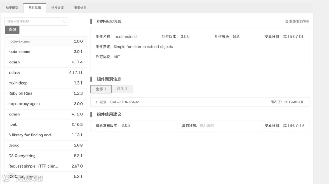Select Ruby on Rails 5.2.3 row
The width and height of the screenshot is (329, 184).
(x=45, y=93)
